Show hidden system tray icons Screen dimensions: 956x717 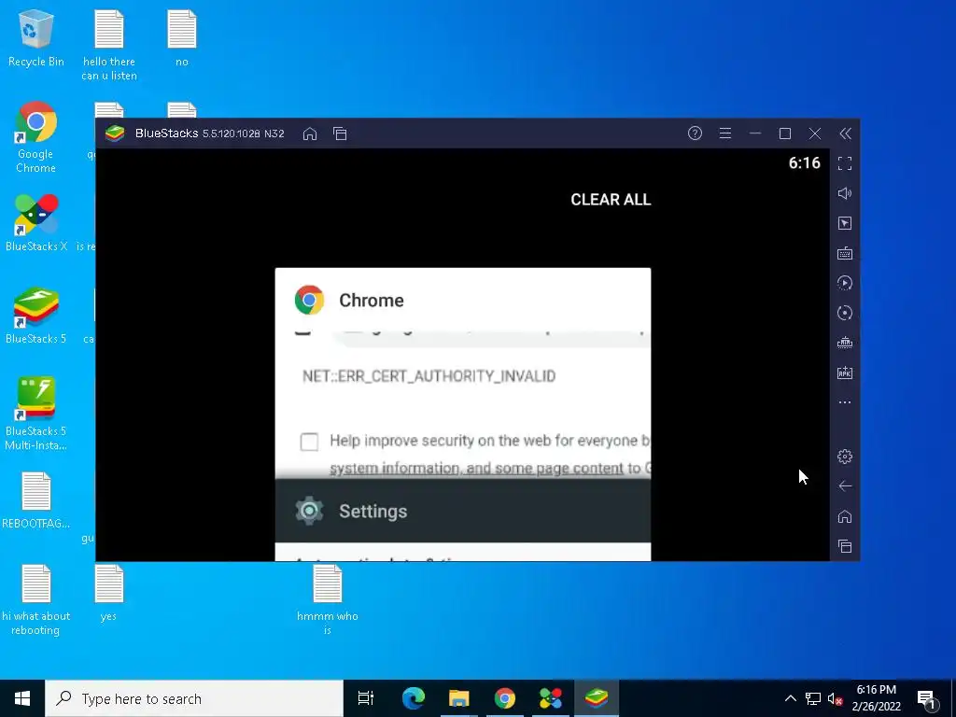coord(790,698)
